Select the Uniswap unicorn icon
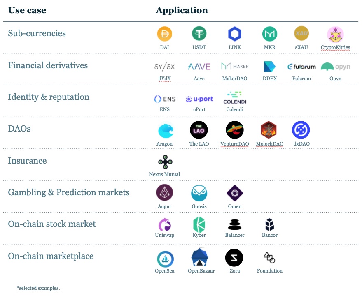The height and width of the screenshot is (298, 362). tap(165, 224)
